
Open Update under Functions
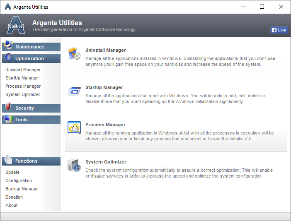pos(12,172)
